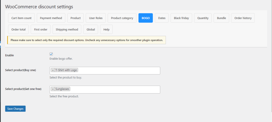Image resolution: width=272 pixels, height=122 pixels.
Task: Remove T-Shirt with Logo tag
Action: click(53, 70)
